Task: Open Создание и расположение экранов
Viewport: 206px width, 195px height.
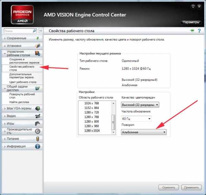Action: 24,61
